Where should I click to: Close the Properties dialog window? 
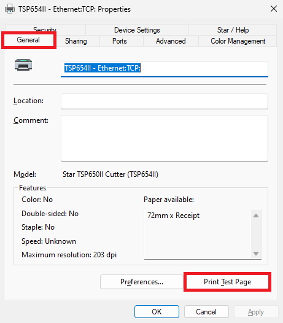tap(274, 9)
